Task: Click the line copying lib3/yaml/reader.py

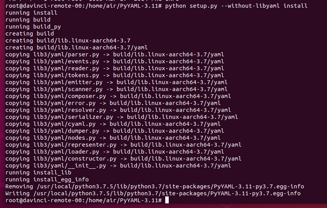Action: 114,68
